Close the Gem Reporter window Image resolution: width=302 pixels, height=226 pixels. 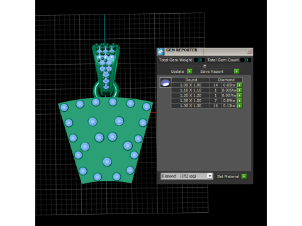click(x=249, y=51)
